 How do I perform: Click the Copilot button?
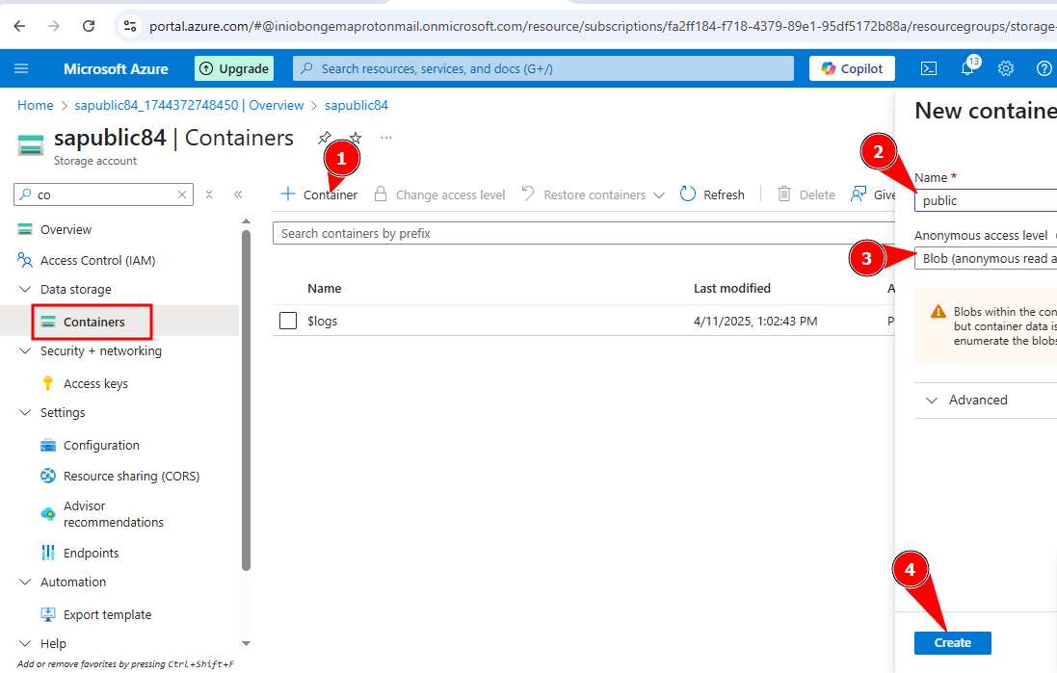pyautogui.click(x=852, y=68)
